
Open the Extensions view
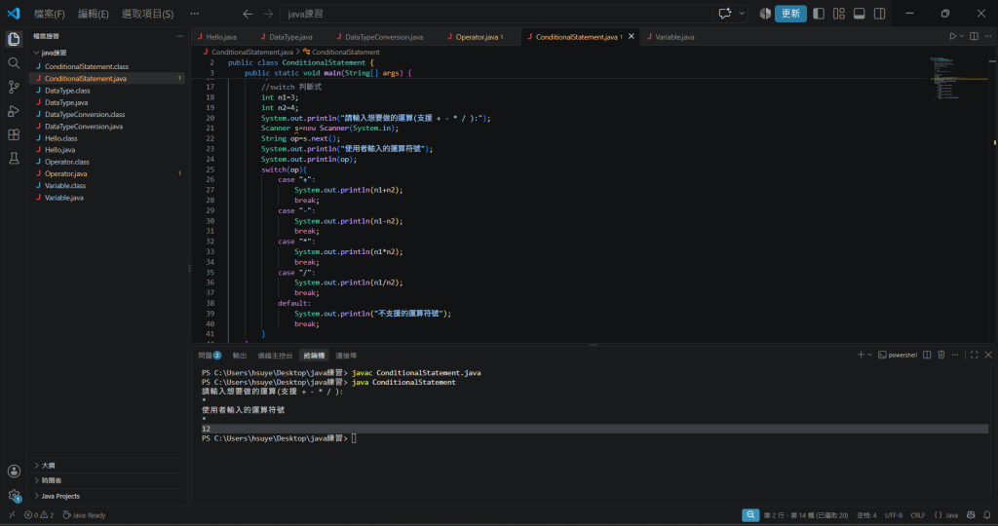[x=14, y=134]
